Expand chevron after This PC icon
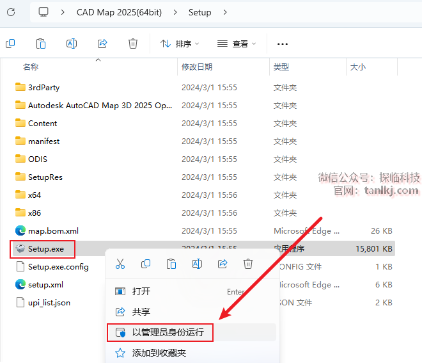Image resolution: width=422 pixels, height=363 pixels. [63, 12]
